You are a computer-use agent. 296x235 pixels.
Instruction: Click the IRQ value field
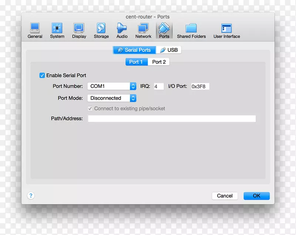[158, 86]
